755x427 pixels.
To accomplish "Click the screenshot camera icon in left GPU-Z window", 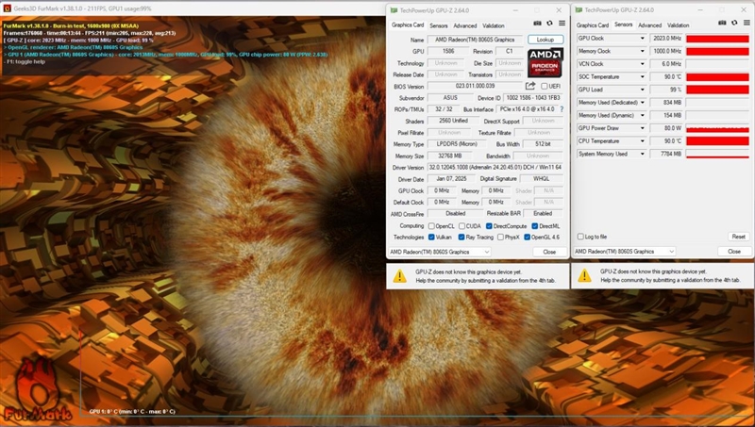I will point(536,23).
